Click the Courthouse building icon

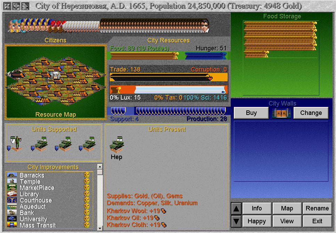(12, 200)
